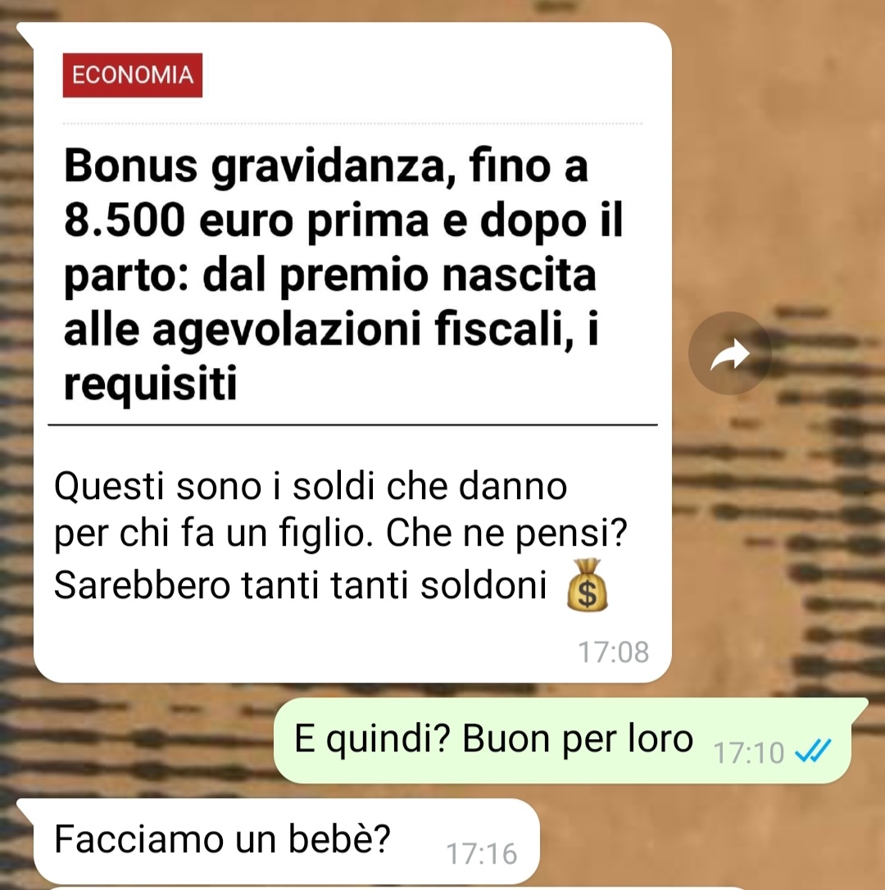
Task: Tap the red ECONOMIA label
Action: point(132,75)
